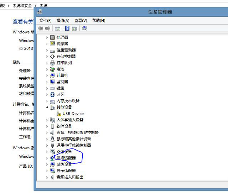Open the 帮助(H) menu
Image resolution: width=228 pixels, height=193 pixels.
[99, 21]
